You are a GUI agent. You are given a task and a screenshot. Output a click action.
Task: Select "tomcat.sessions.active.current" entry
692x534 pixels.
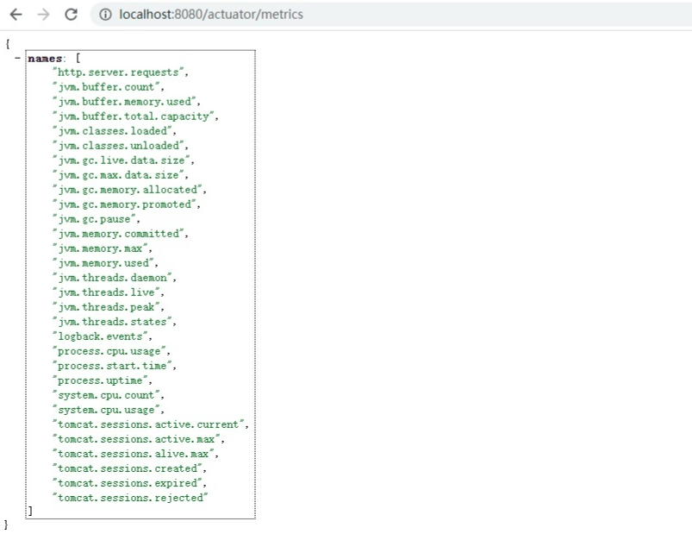pyautogui.click(x=148, y=424)
